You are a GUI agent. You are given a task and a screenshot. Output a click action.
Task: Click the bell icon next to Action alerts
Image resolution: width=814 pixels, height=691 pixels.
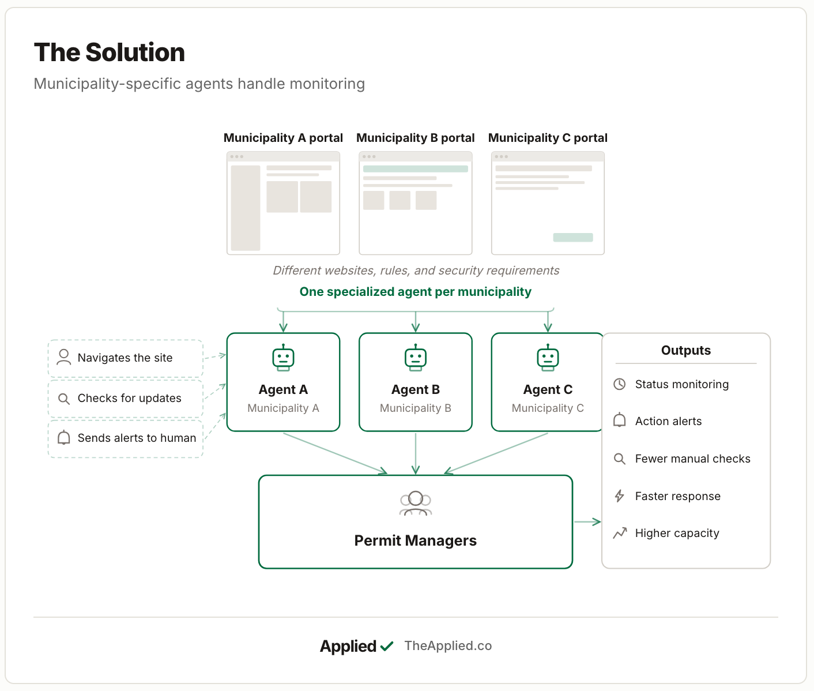(620, 420)
